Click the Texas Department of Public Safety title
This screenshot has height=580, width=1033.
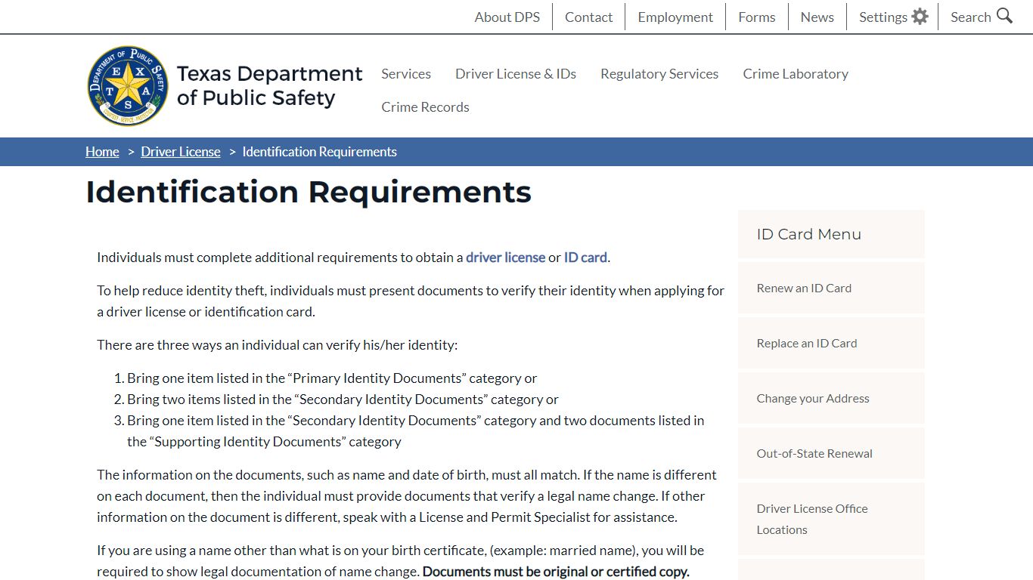click(x=269, y=85)
